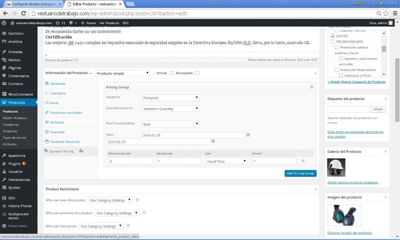
Task: Click the icon next to Dynamic Pricing tab
Action: coord(81,151)
